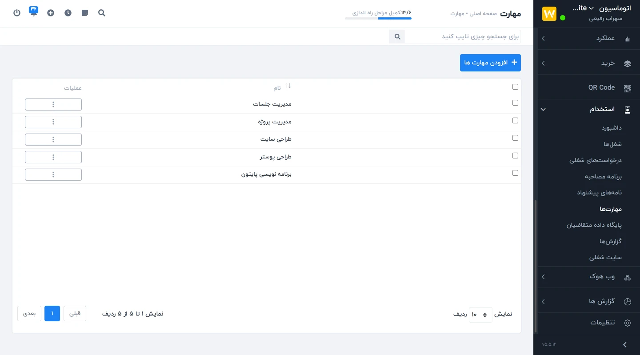
Task: Open rows-per-page dropdown showing ۱۰
Action: click(480, 315)
